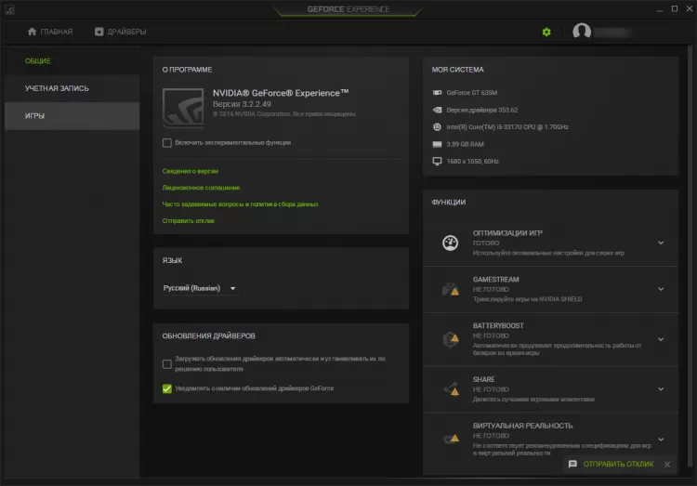
Task: Open the Сведения о версии link
Action: (x=190, y=171)
